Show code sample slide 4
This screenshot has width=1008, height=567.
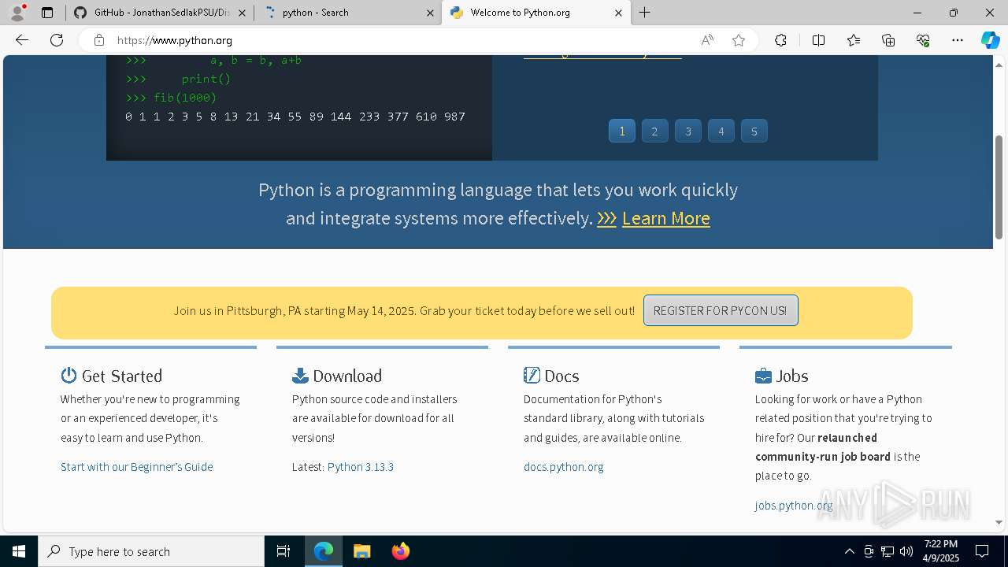(x=721, y=131)
